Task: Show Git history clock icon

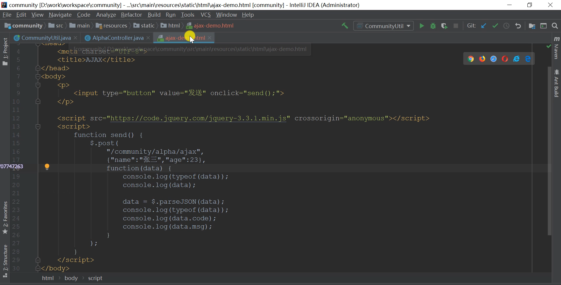Action: [x=506, y=26]
